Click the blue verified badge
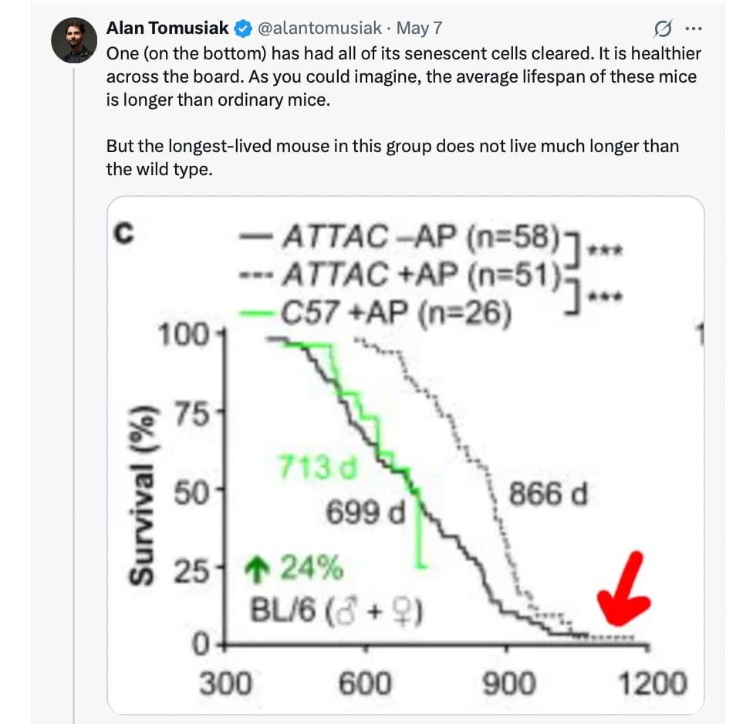This screenshot has width=753, height=724. pyautogui.click(x=243, y=29)
